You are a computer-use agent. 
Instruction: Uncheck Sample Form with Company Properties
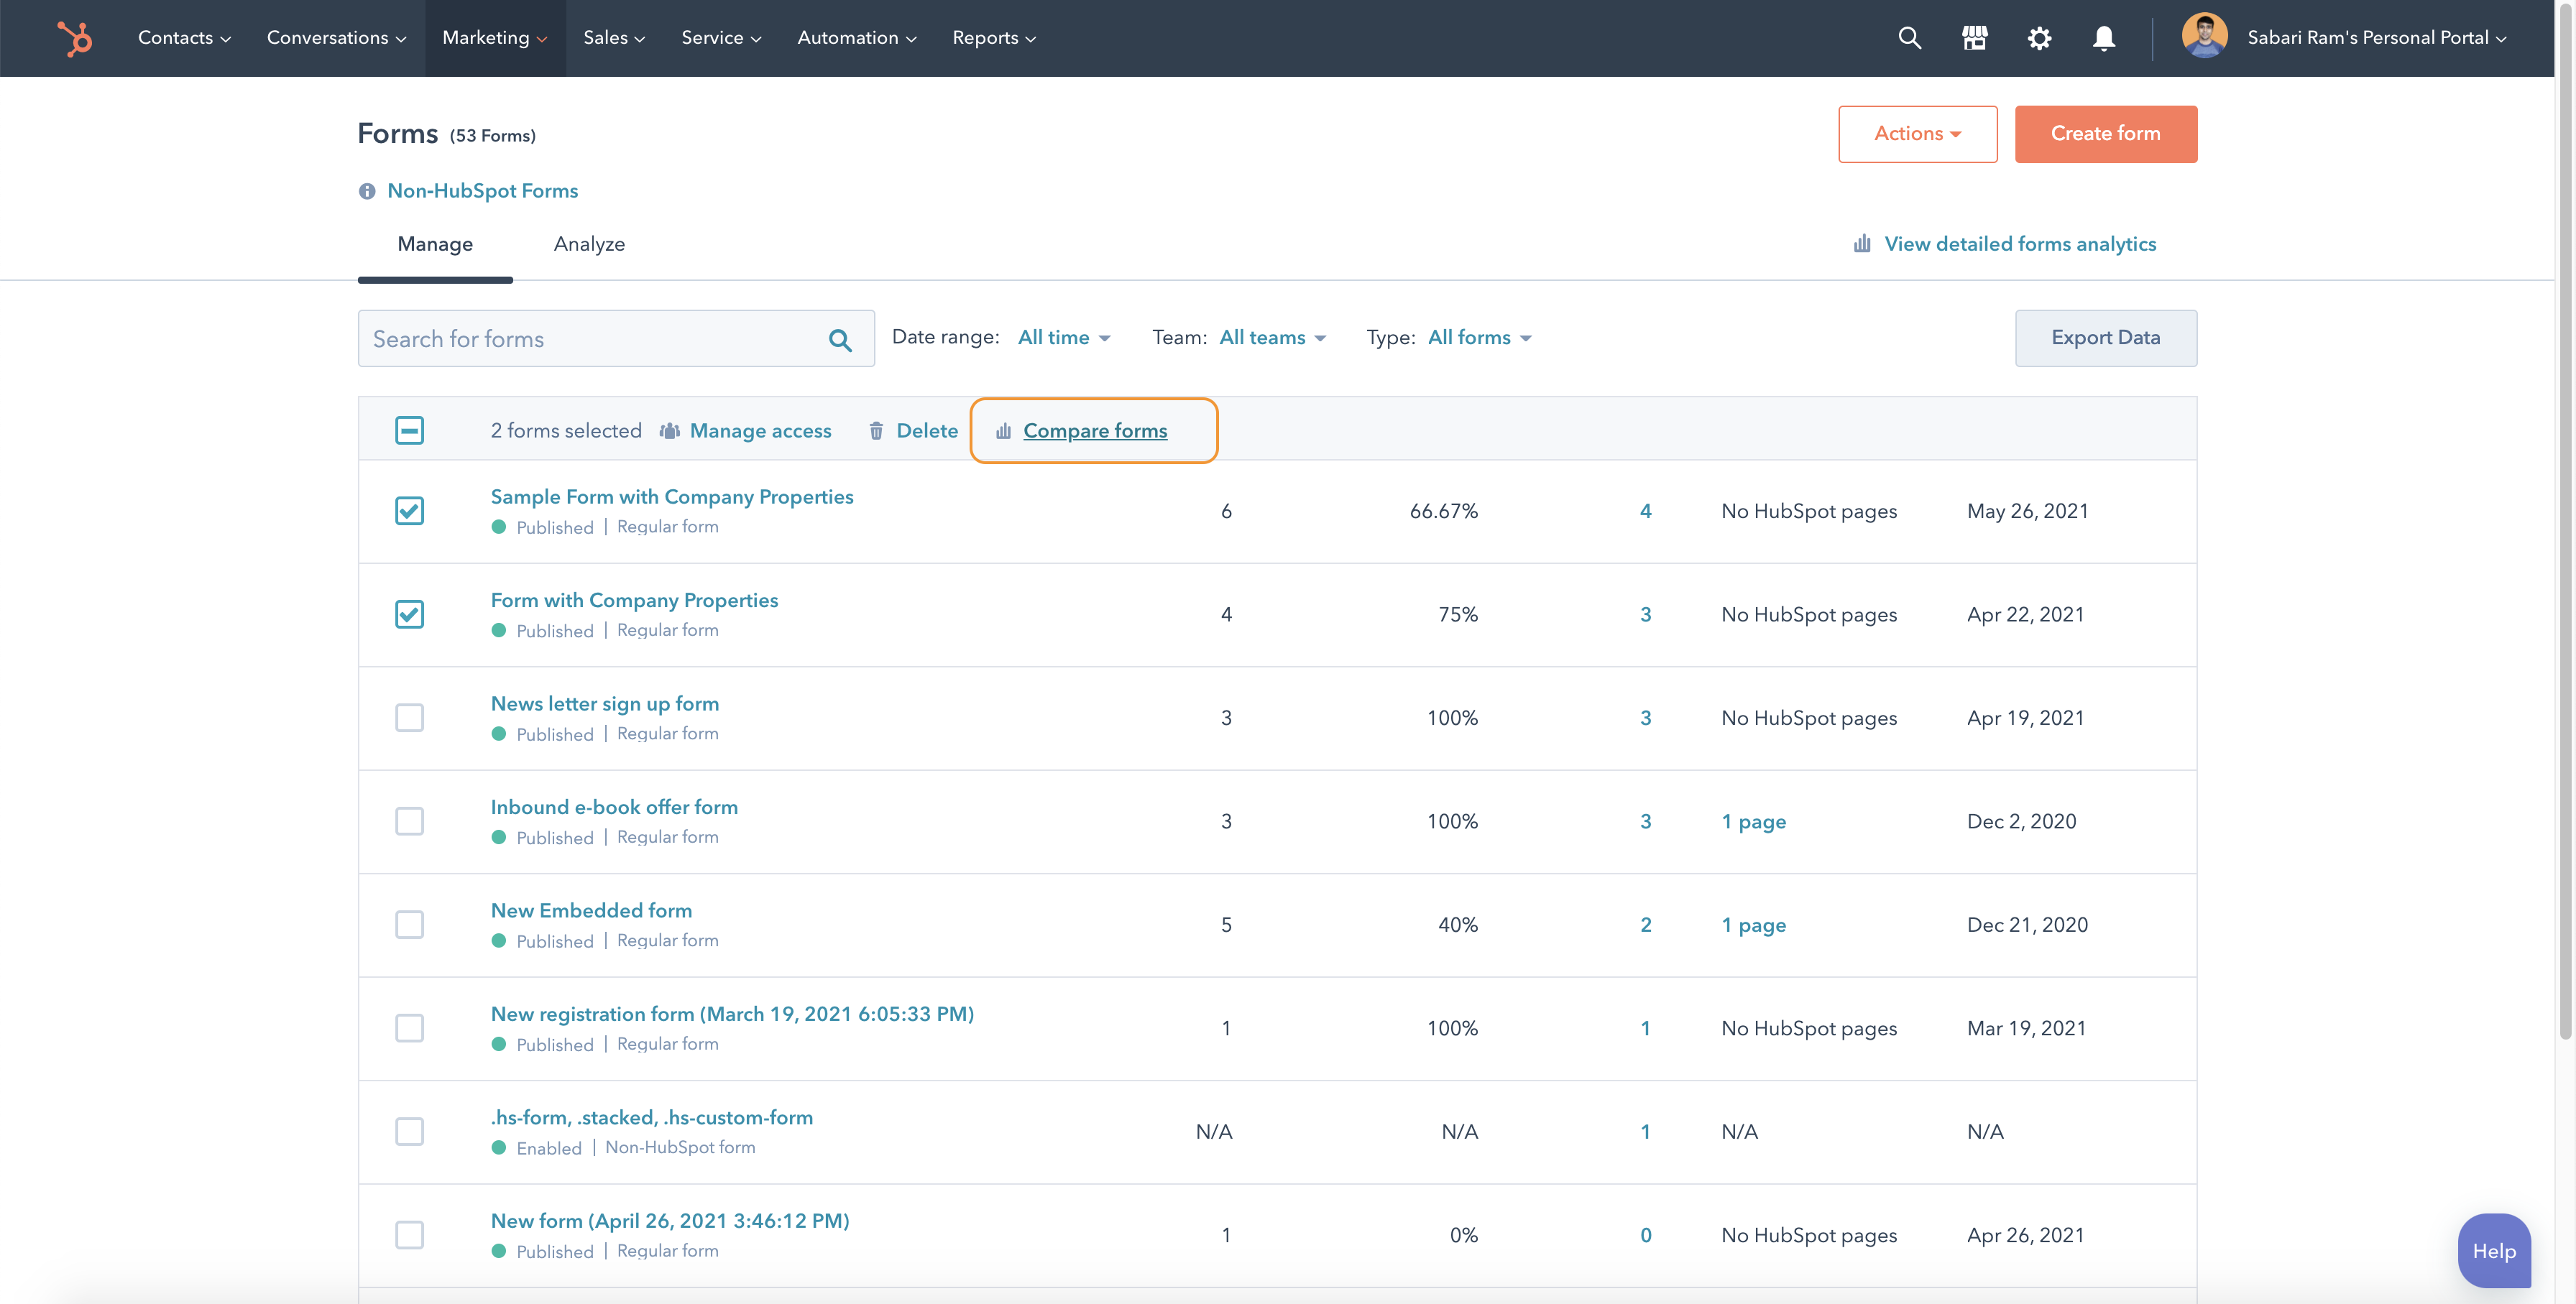click(x=409, y=511)
